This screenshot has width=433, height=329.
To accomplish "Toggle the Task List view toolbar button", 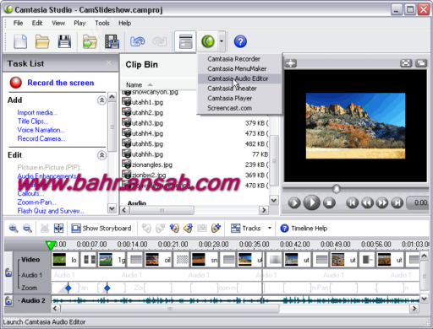I will pyautogui.click(x=185, y=41).
